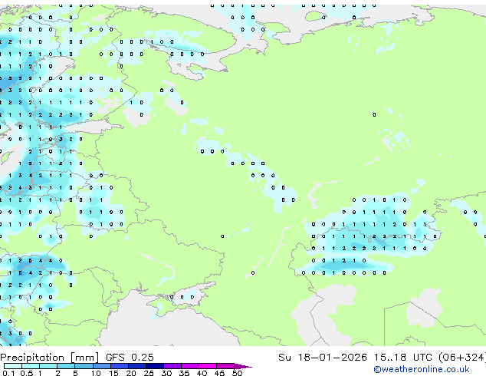Click the 10–15 mm legend swatch
Screen dimensions: 486x376
(x=101, y=366)
